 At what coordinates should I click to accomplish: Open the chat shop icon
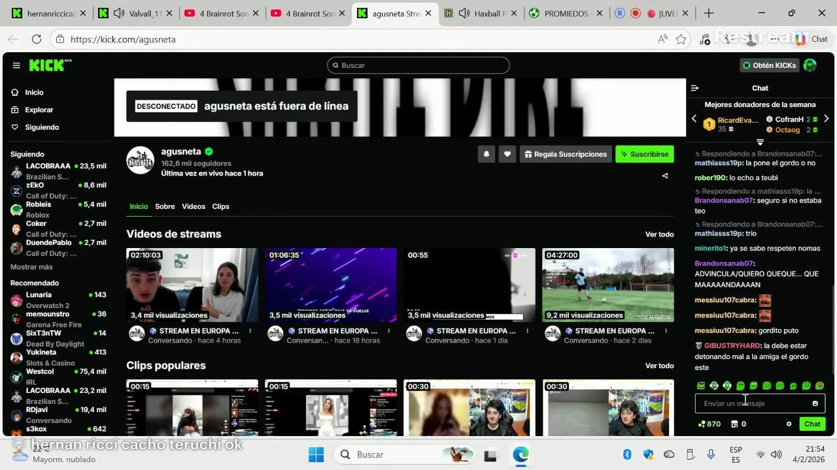pyautogui.click(x=734, y=424)
